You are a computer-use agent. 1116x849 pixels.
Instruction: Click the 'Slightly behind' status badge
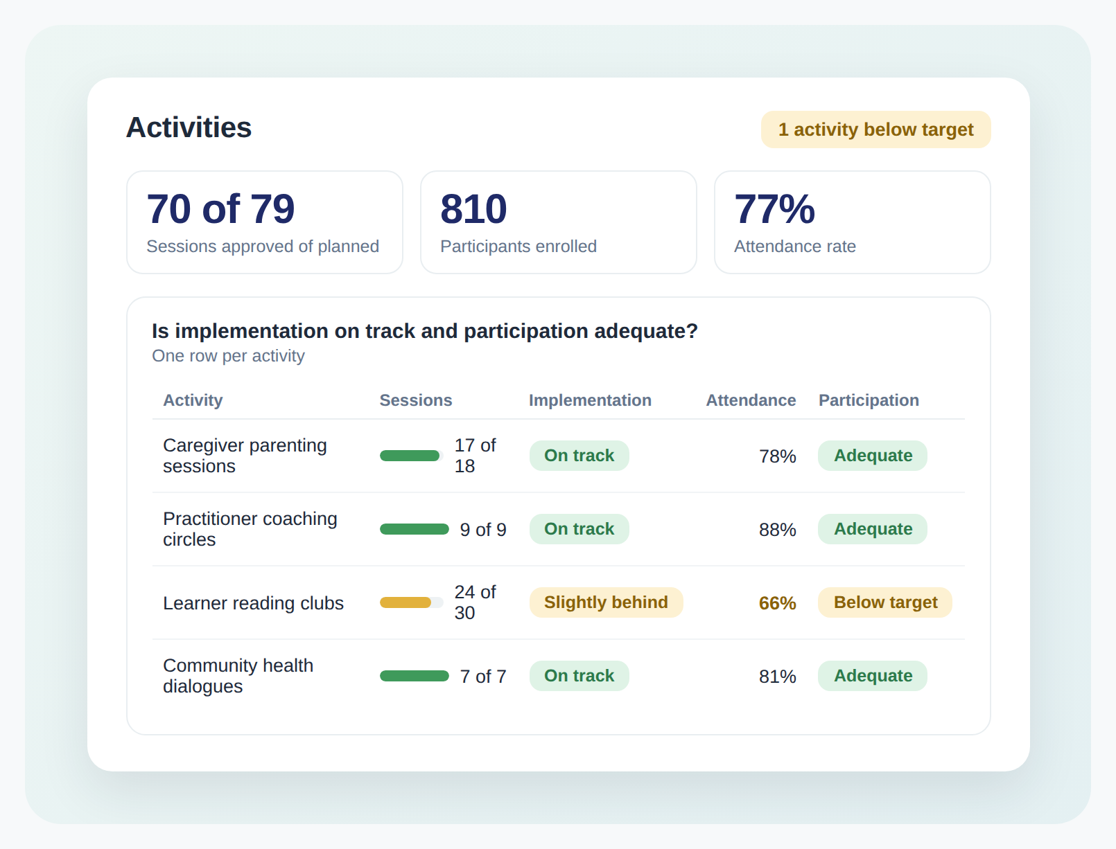[x=607, y=602]
